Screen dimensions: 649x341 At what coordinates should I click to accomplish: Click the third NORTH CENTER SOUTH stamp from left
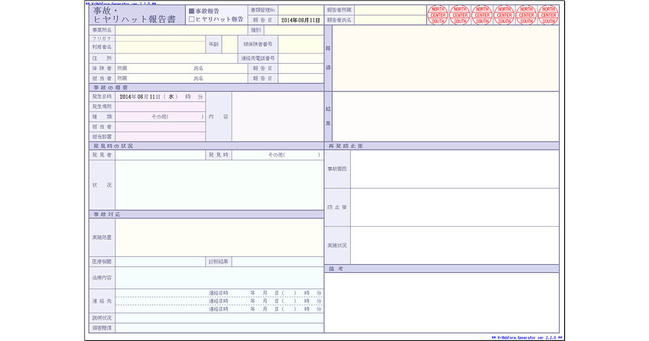tap(482, 15)
